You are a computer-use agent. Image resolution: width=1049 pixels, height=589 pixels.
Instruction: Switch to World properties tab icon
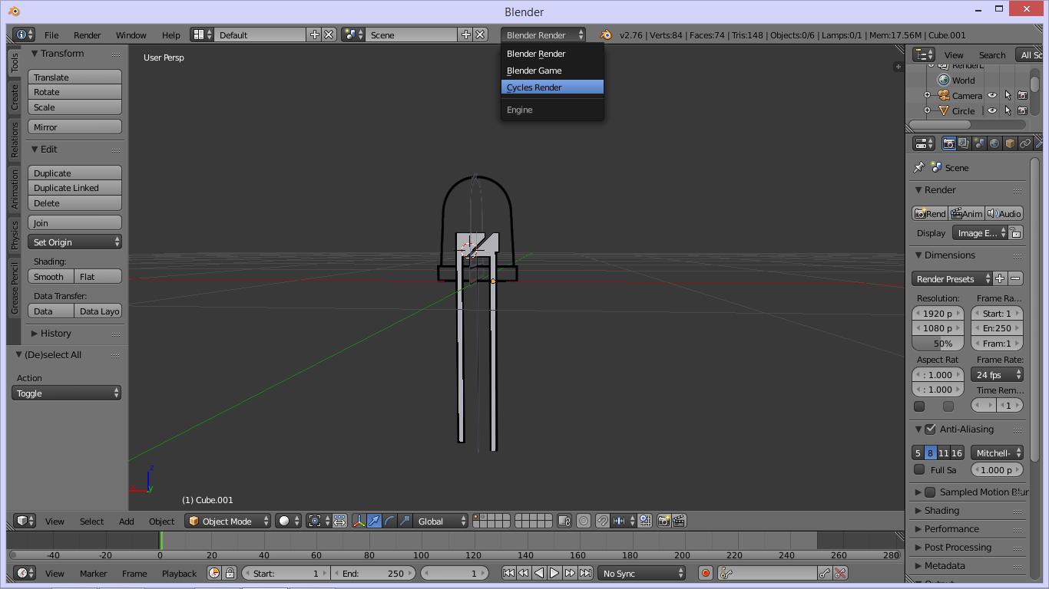(994, 143)
